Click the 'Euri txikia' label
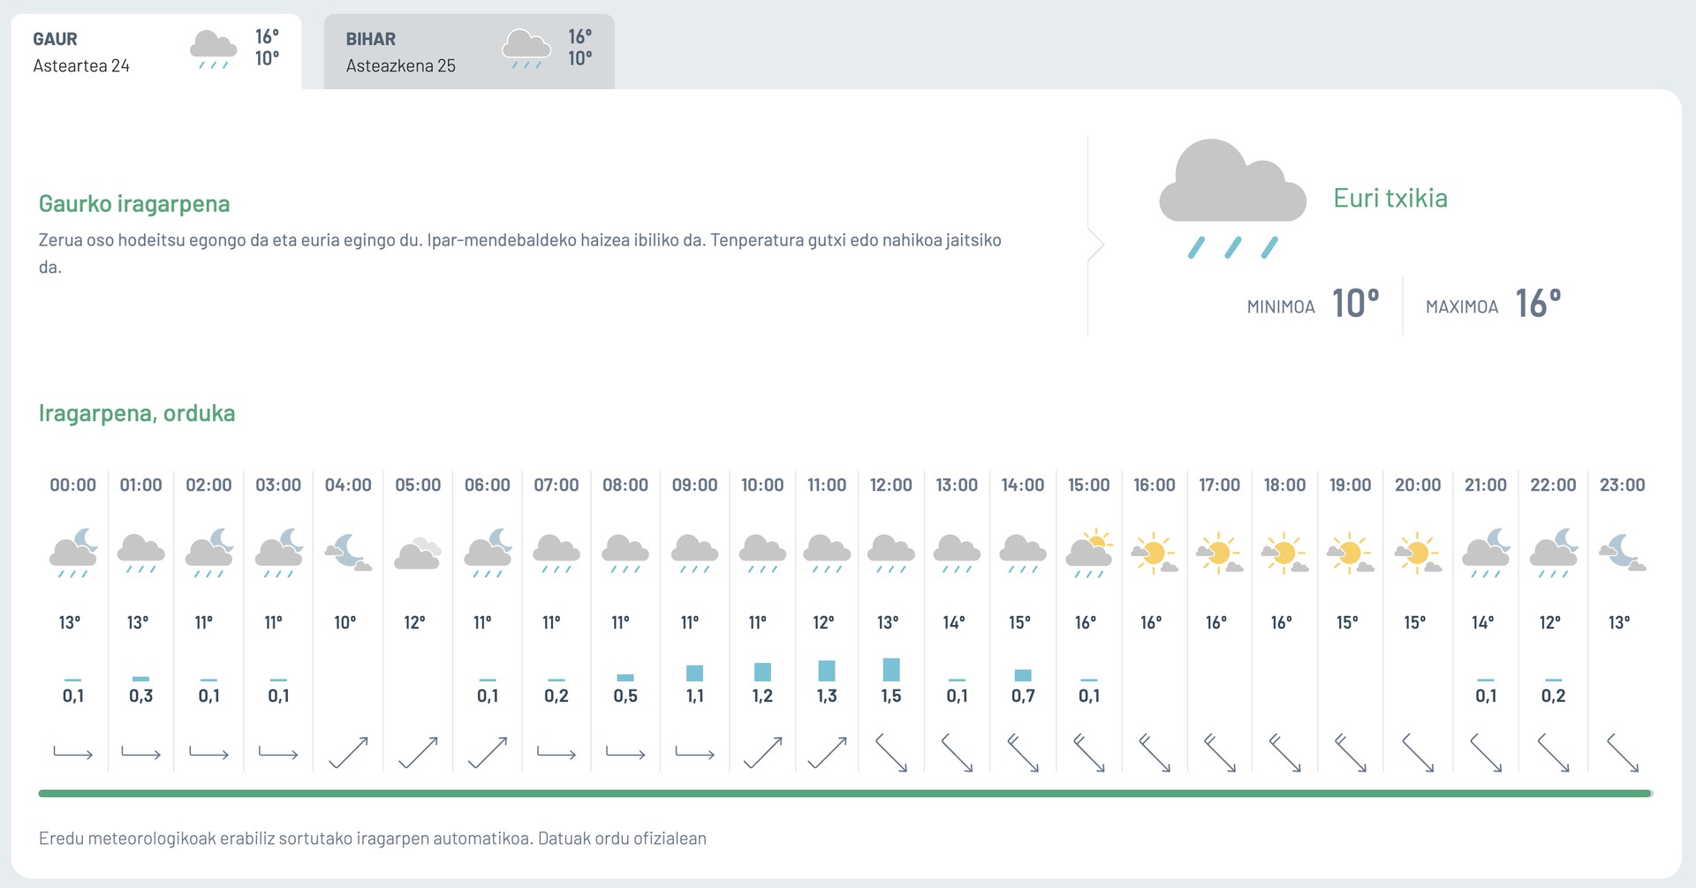 1390,198
